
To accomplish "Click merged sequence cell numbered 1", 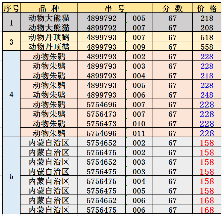I will [11, 23].
